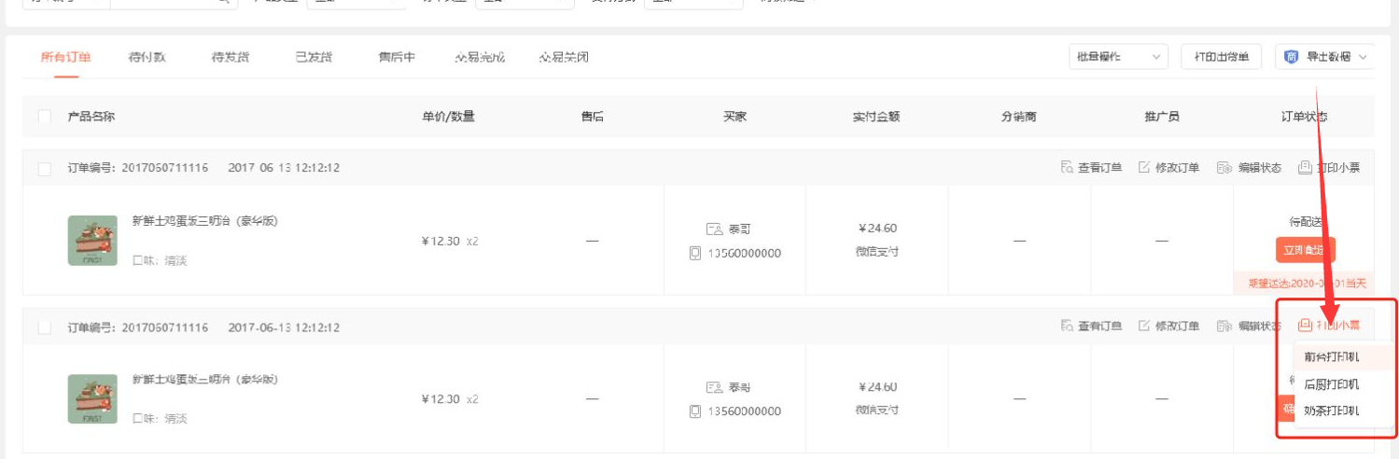Click 口味:清淡 spec text in first order
1399x459 pixels.
coord(160,260)
